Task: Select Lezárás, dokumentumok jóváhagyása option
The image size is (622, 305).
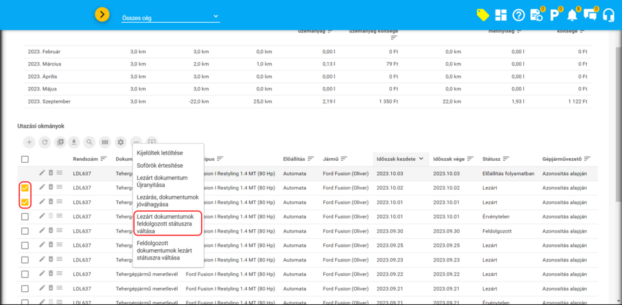Action: 167,201
